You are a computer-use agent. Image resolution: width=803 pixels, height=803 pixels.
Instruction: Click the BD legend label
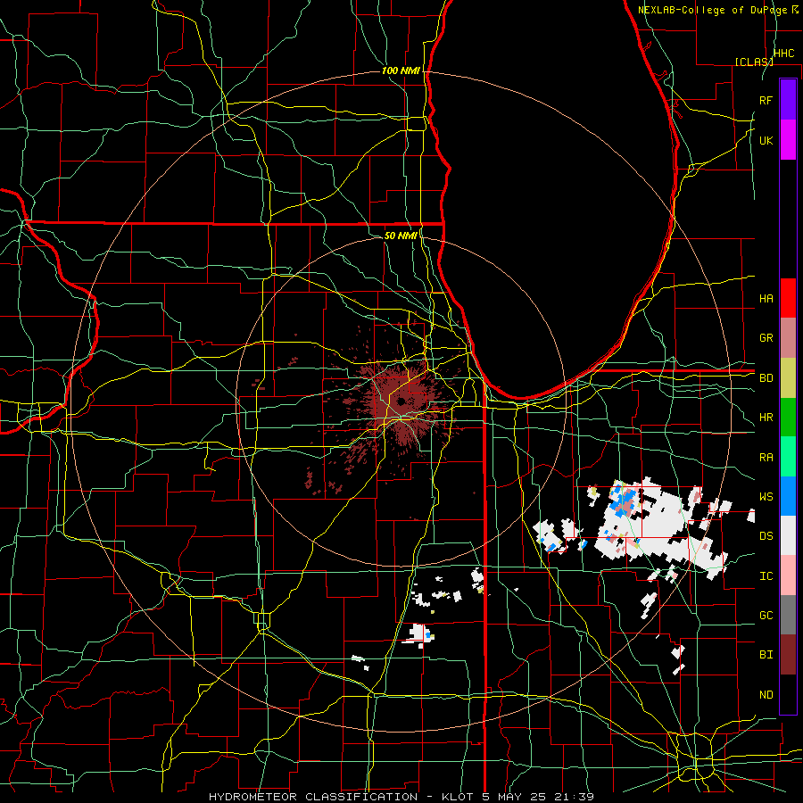(766, 378)
